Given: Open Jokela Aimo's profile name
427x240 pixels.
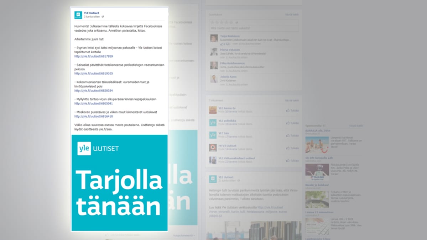Looking at the screenshot, I should tap(228, 77).
